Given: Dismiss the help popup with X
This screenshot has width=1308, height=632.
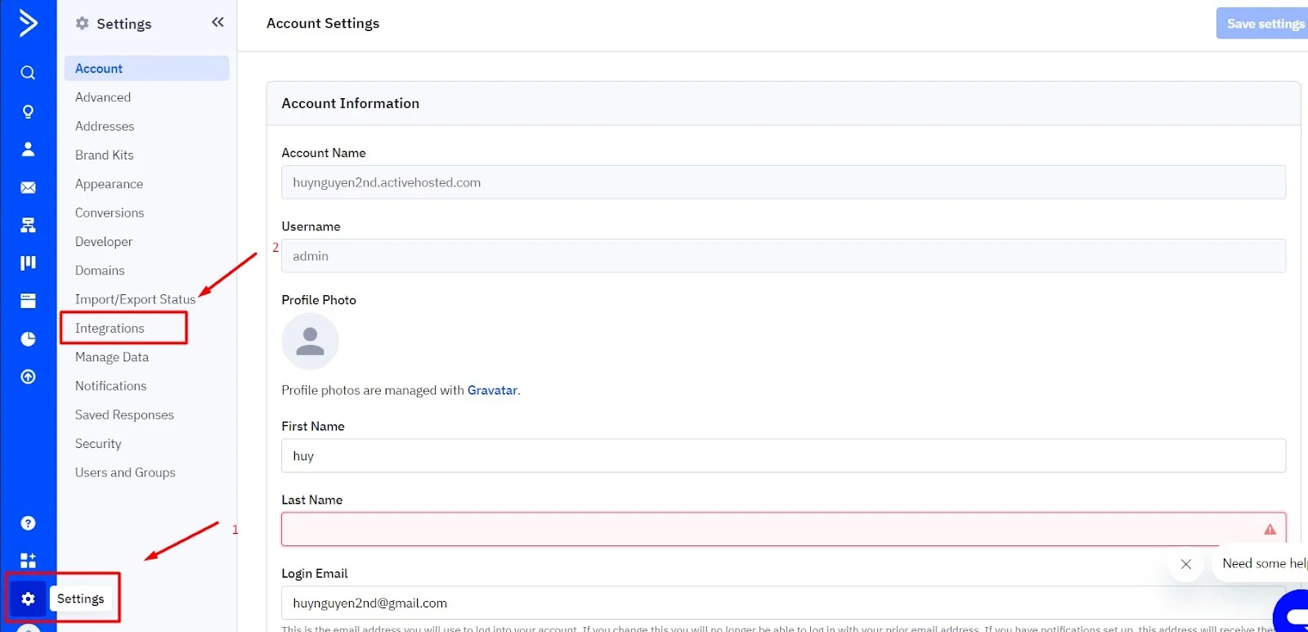Looking at the screenshot, I should coord(1186,564).
